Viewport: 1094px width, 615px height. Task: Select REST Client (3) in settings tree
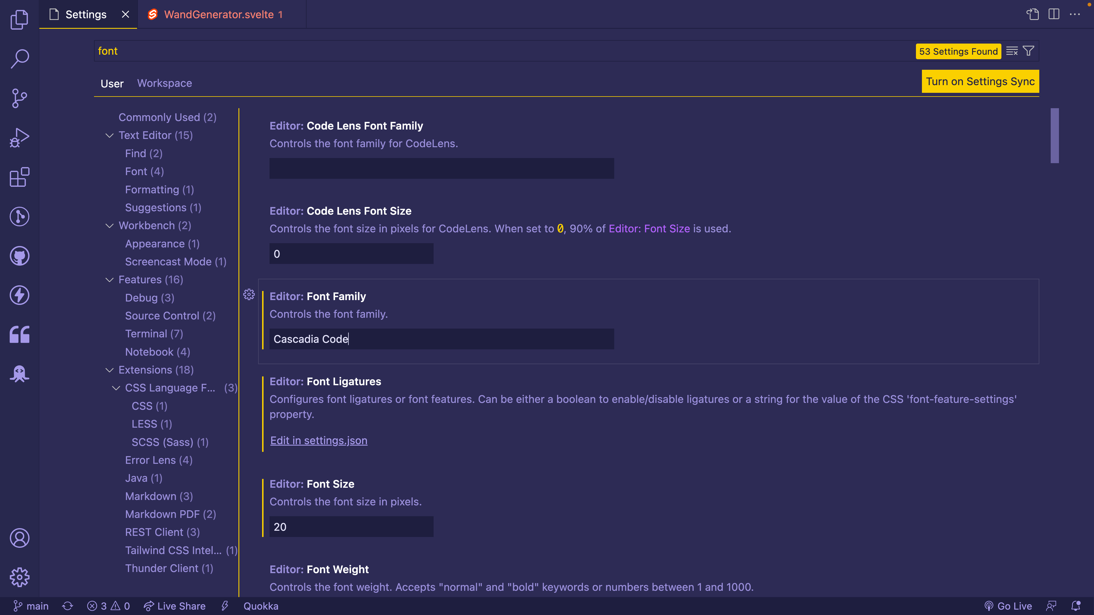coord(162,532)
